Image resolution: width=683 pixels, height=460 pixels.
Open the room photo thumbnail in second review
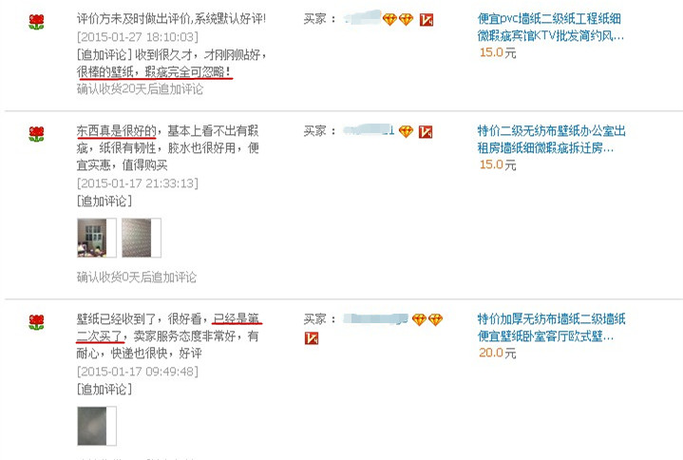(x=97, y=238)
